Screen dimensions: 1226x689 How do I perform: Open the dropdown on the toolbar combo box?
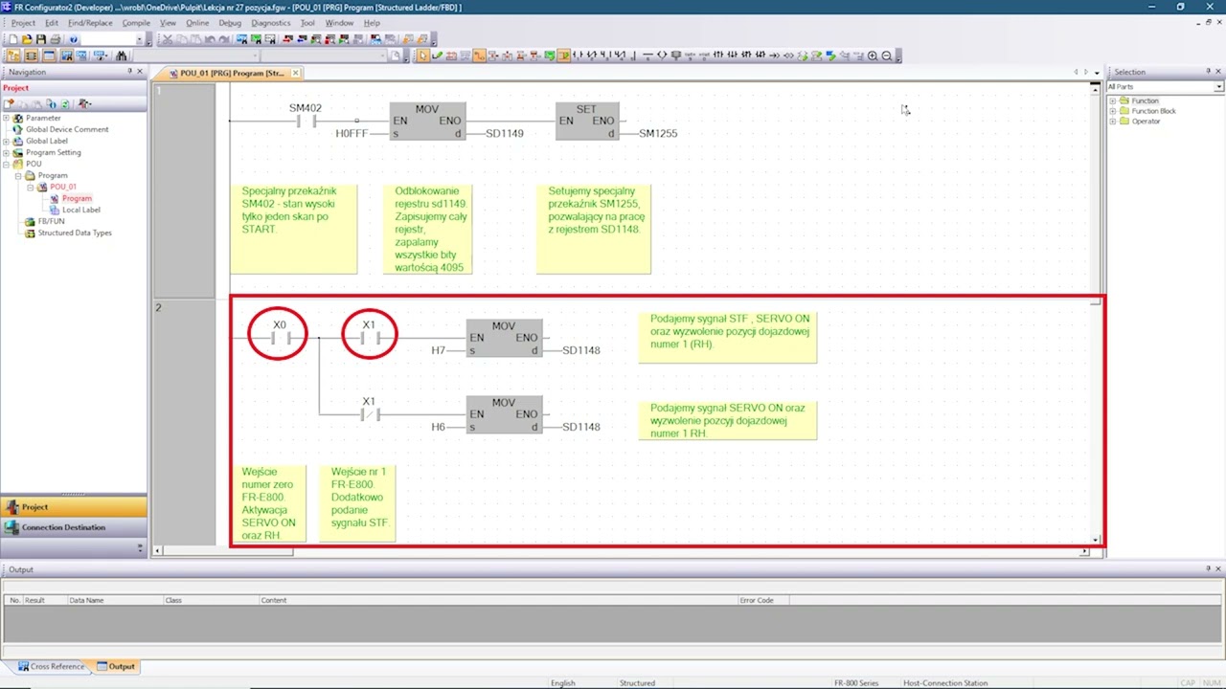point(140,39)
